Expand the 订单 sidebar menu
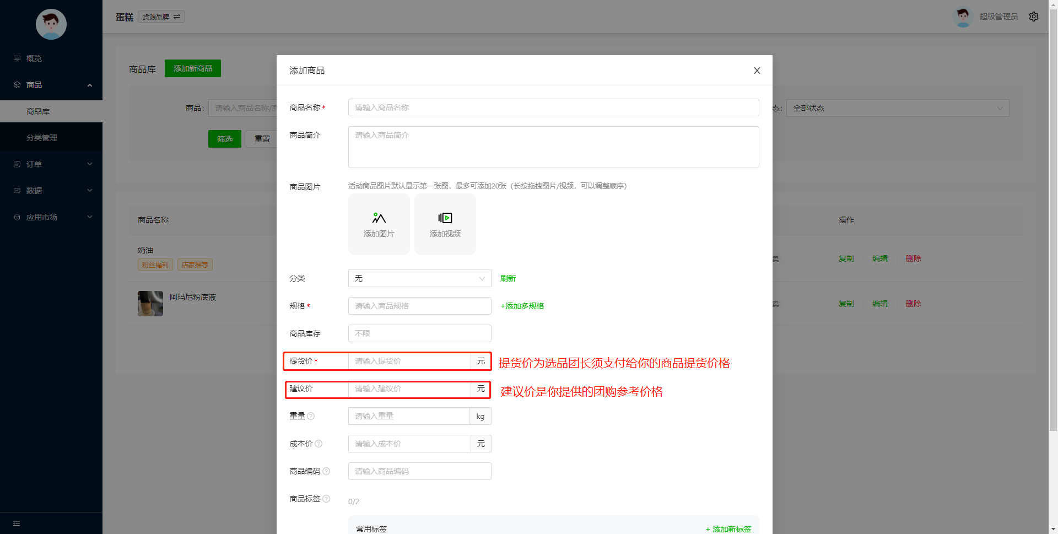This screenshot has width=1058, height=534. coord(51,164)
